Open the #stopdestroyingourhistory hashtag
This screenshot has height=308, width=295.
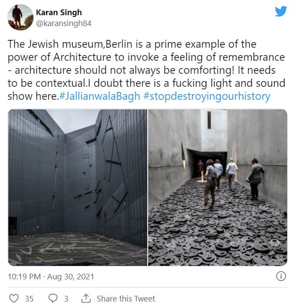pyautogui.click(x=206, y=96)
